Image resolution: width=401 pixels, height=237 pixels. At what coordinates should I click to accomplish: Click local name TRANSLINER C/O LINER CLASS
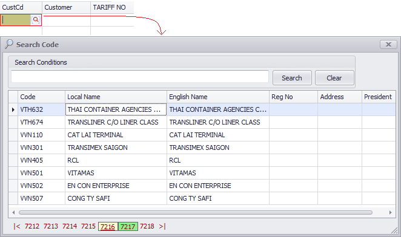[x=116, y=122]
